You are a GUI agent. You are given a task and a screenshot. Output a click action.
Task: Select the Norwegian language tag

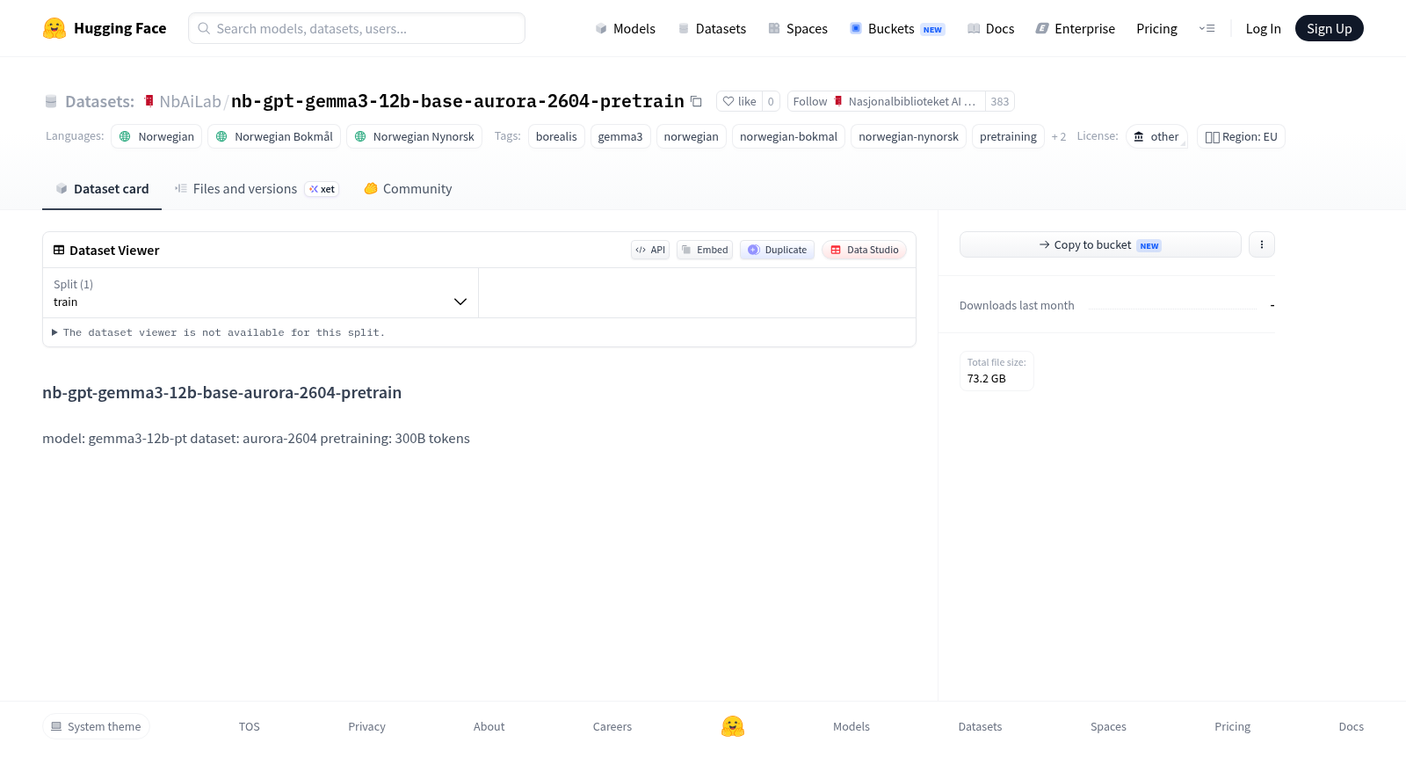pos(156,136)
